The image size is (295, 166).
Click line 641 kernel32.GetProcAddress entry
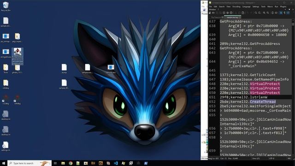click(250, 44)
